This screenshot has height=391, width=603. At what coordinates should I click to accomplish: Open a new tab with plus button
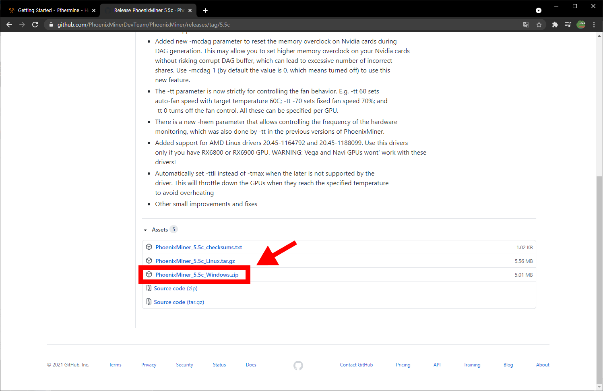coord(205,10)
